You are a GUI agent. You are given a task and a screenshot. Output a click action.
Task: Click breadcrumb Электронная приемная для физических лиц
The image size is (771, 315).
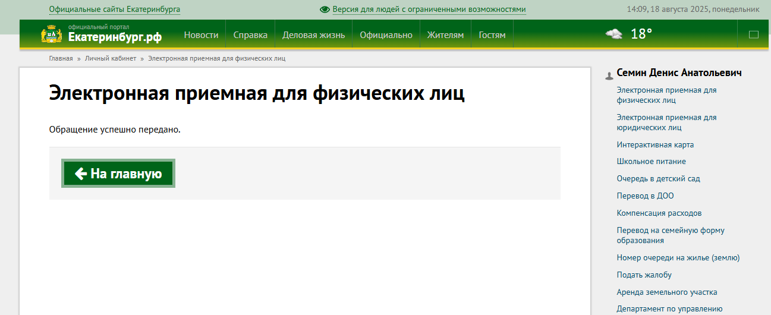tap(216, 58)
